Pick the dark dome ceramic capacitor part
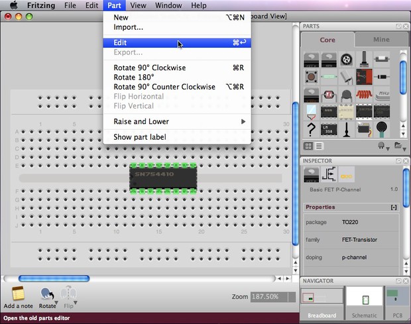The width and height of the screenshot is (411, 324). coord(346,95)
